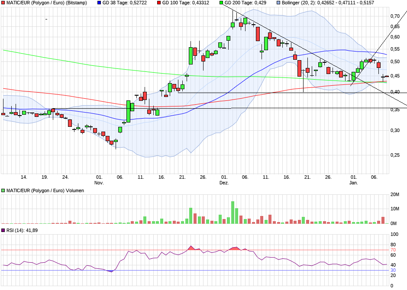Click the green Volumen legend square
The height and width of the screenshot is (290, 407).
click(3, 190)
